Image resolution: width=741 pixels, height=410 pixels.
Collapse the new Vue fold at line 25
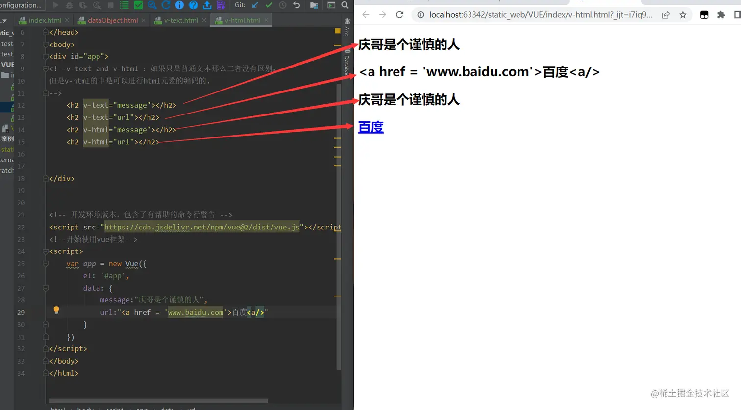click(46, 263)
